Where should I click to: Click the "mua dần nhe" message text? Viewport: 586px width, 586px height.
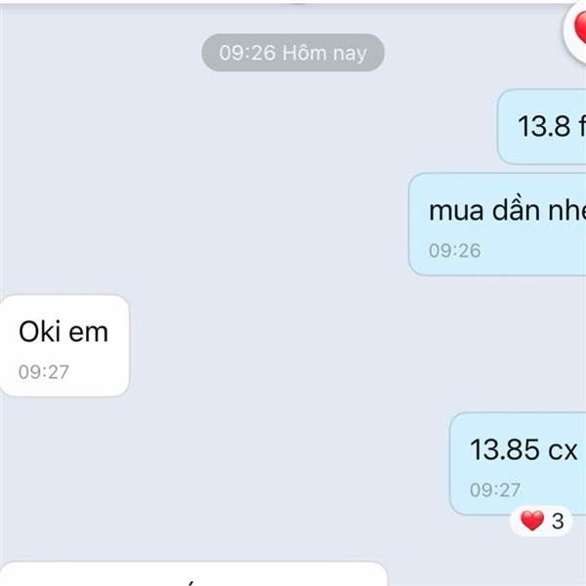point(507,211)
